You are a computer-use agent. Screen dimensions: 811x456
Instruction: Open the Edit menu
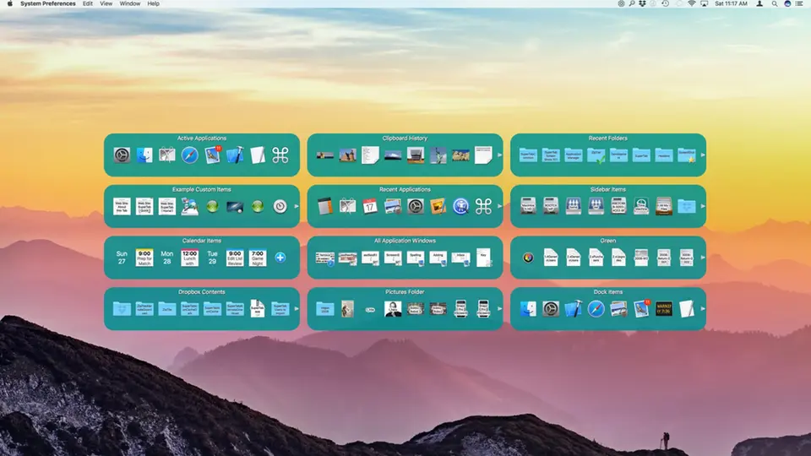[x=88, y=4]
